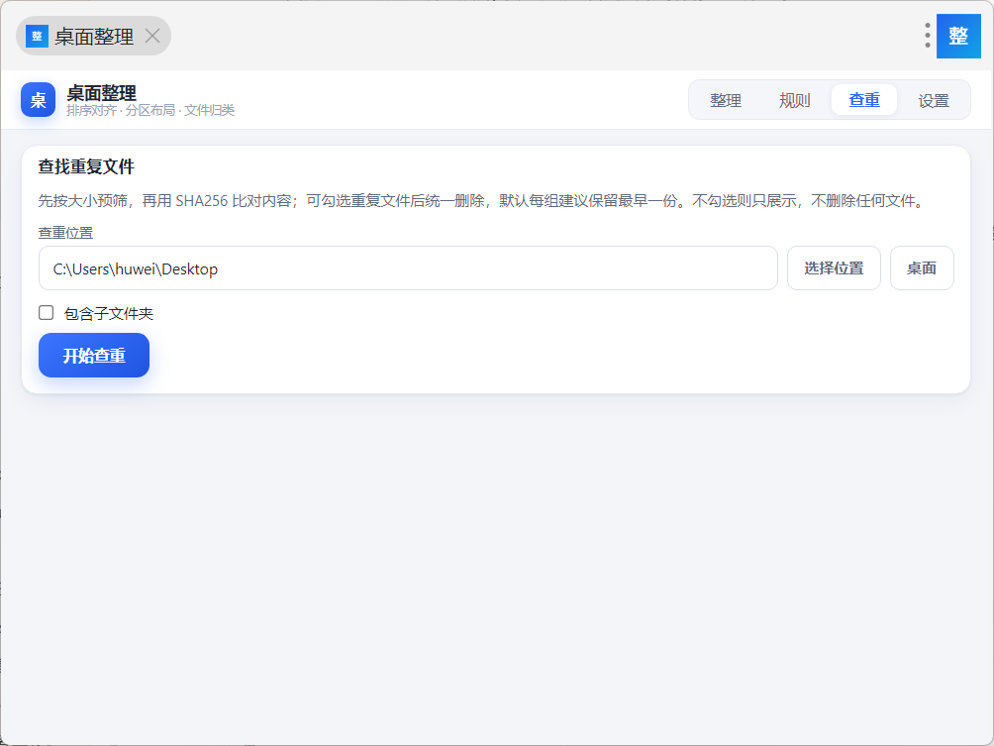Click the blue 桌 app logo icon
The height and width of the screenshot is (746, 994).
coord(38,100)
